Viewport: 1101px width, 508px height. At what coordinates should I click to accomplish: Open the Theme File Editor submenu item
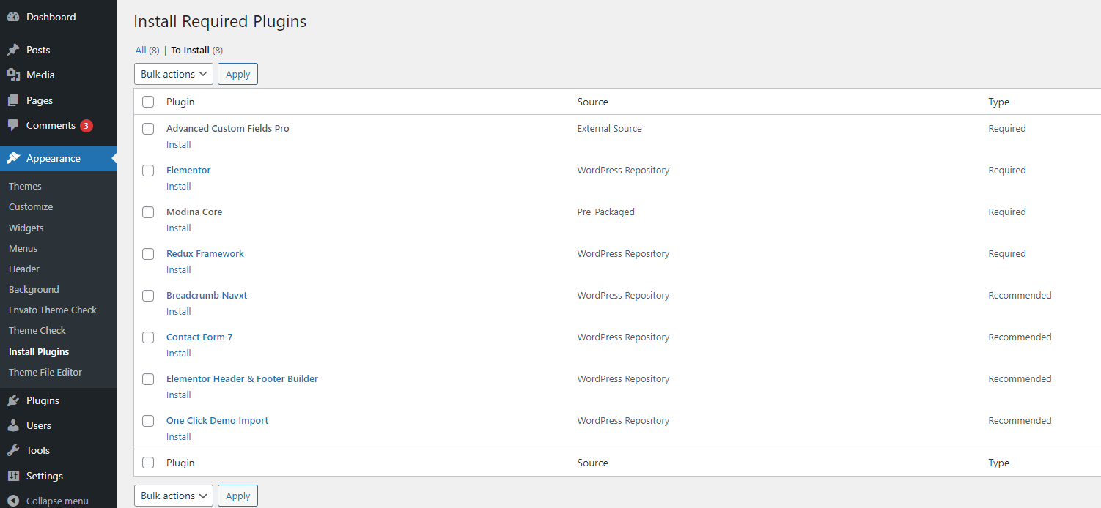[x=45, y=372]
